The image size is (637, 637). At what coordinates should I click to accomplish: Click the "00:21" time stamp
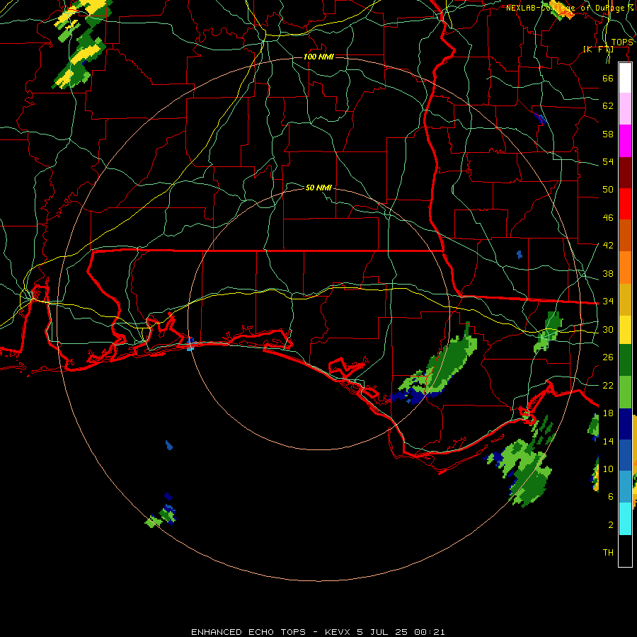(430, 632)
